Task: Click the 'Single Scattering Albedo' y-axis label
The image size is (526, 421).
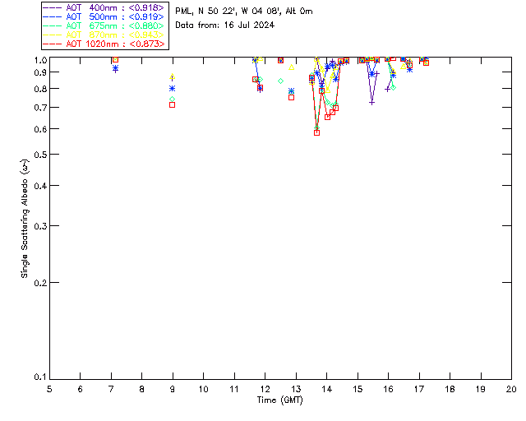Action: click(25, 218)
